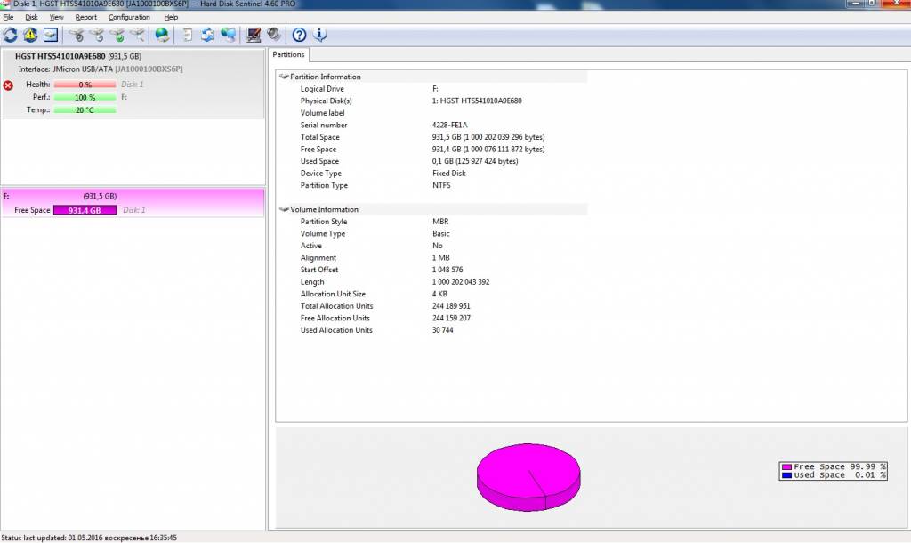Click the Alignment value 1 MB
This screenshot has width=911, height=543.
click(x=441, y=258)
